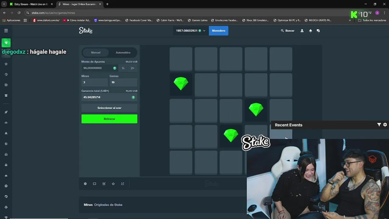Click the revealed gem in third row
Image resolution: width=389 pixels, height=219 pixels.
point(256,110)
